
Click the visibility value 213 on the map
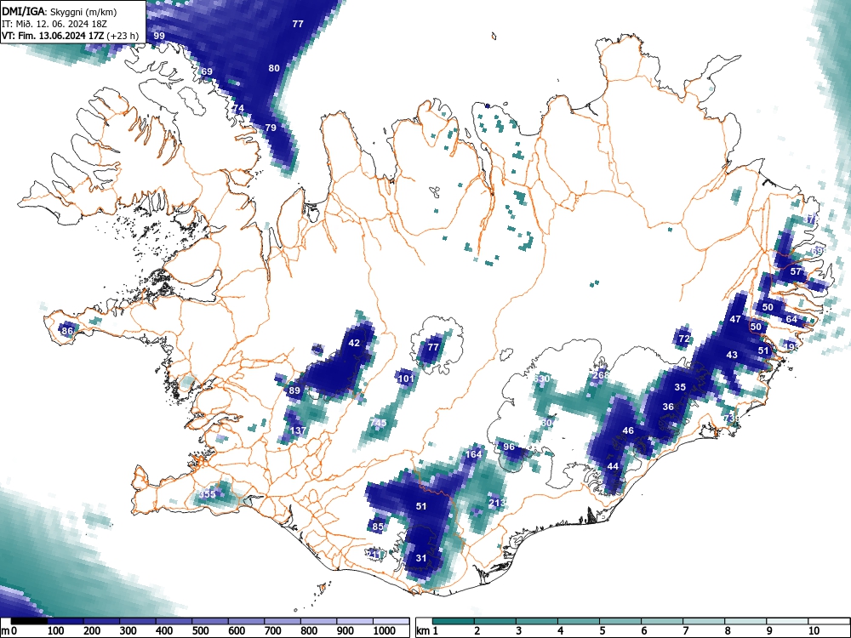coord(497,503)
